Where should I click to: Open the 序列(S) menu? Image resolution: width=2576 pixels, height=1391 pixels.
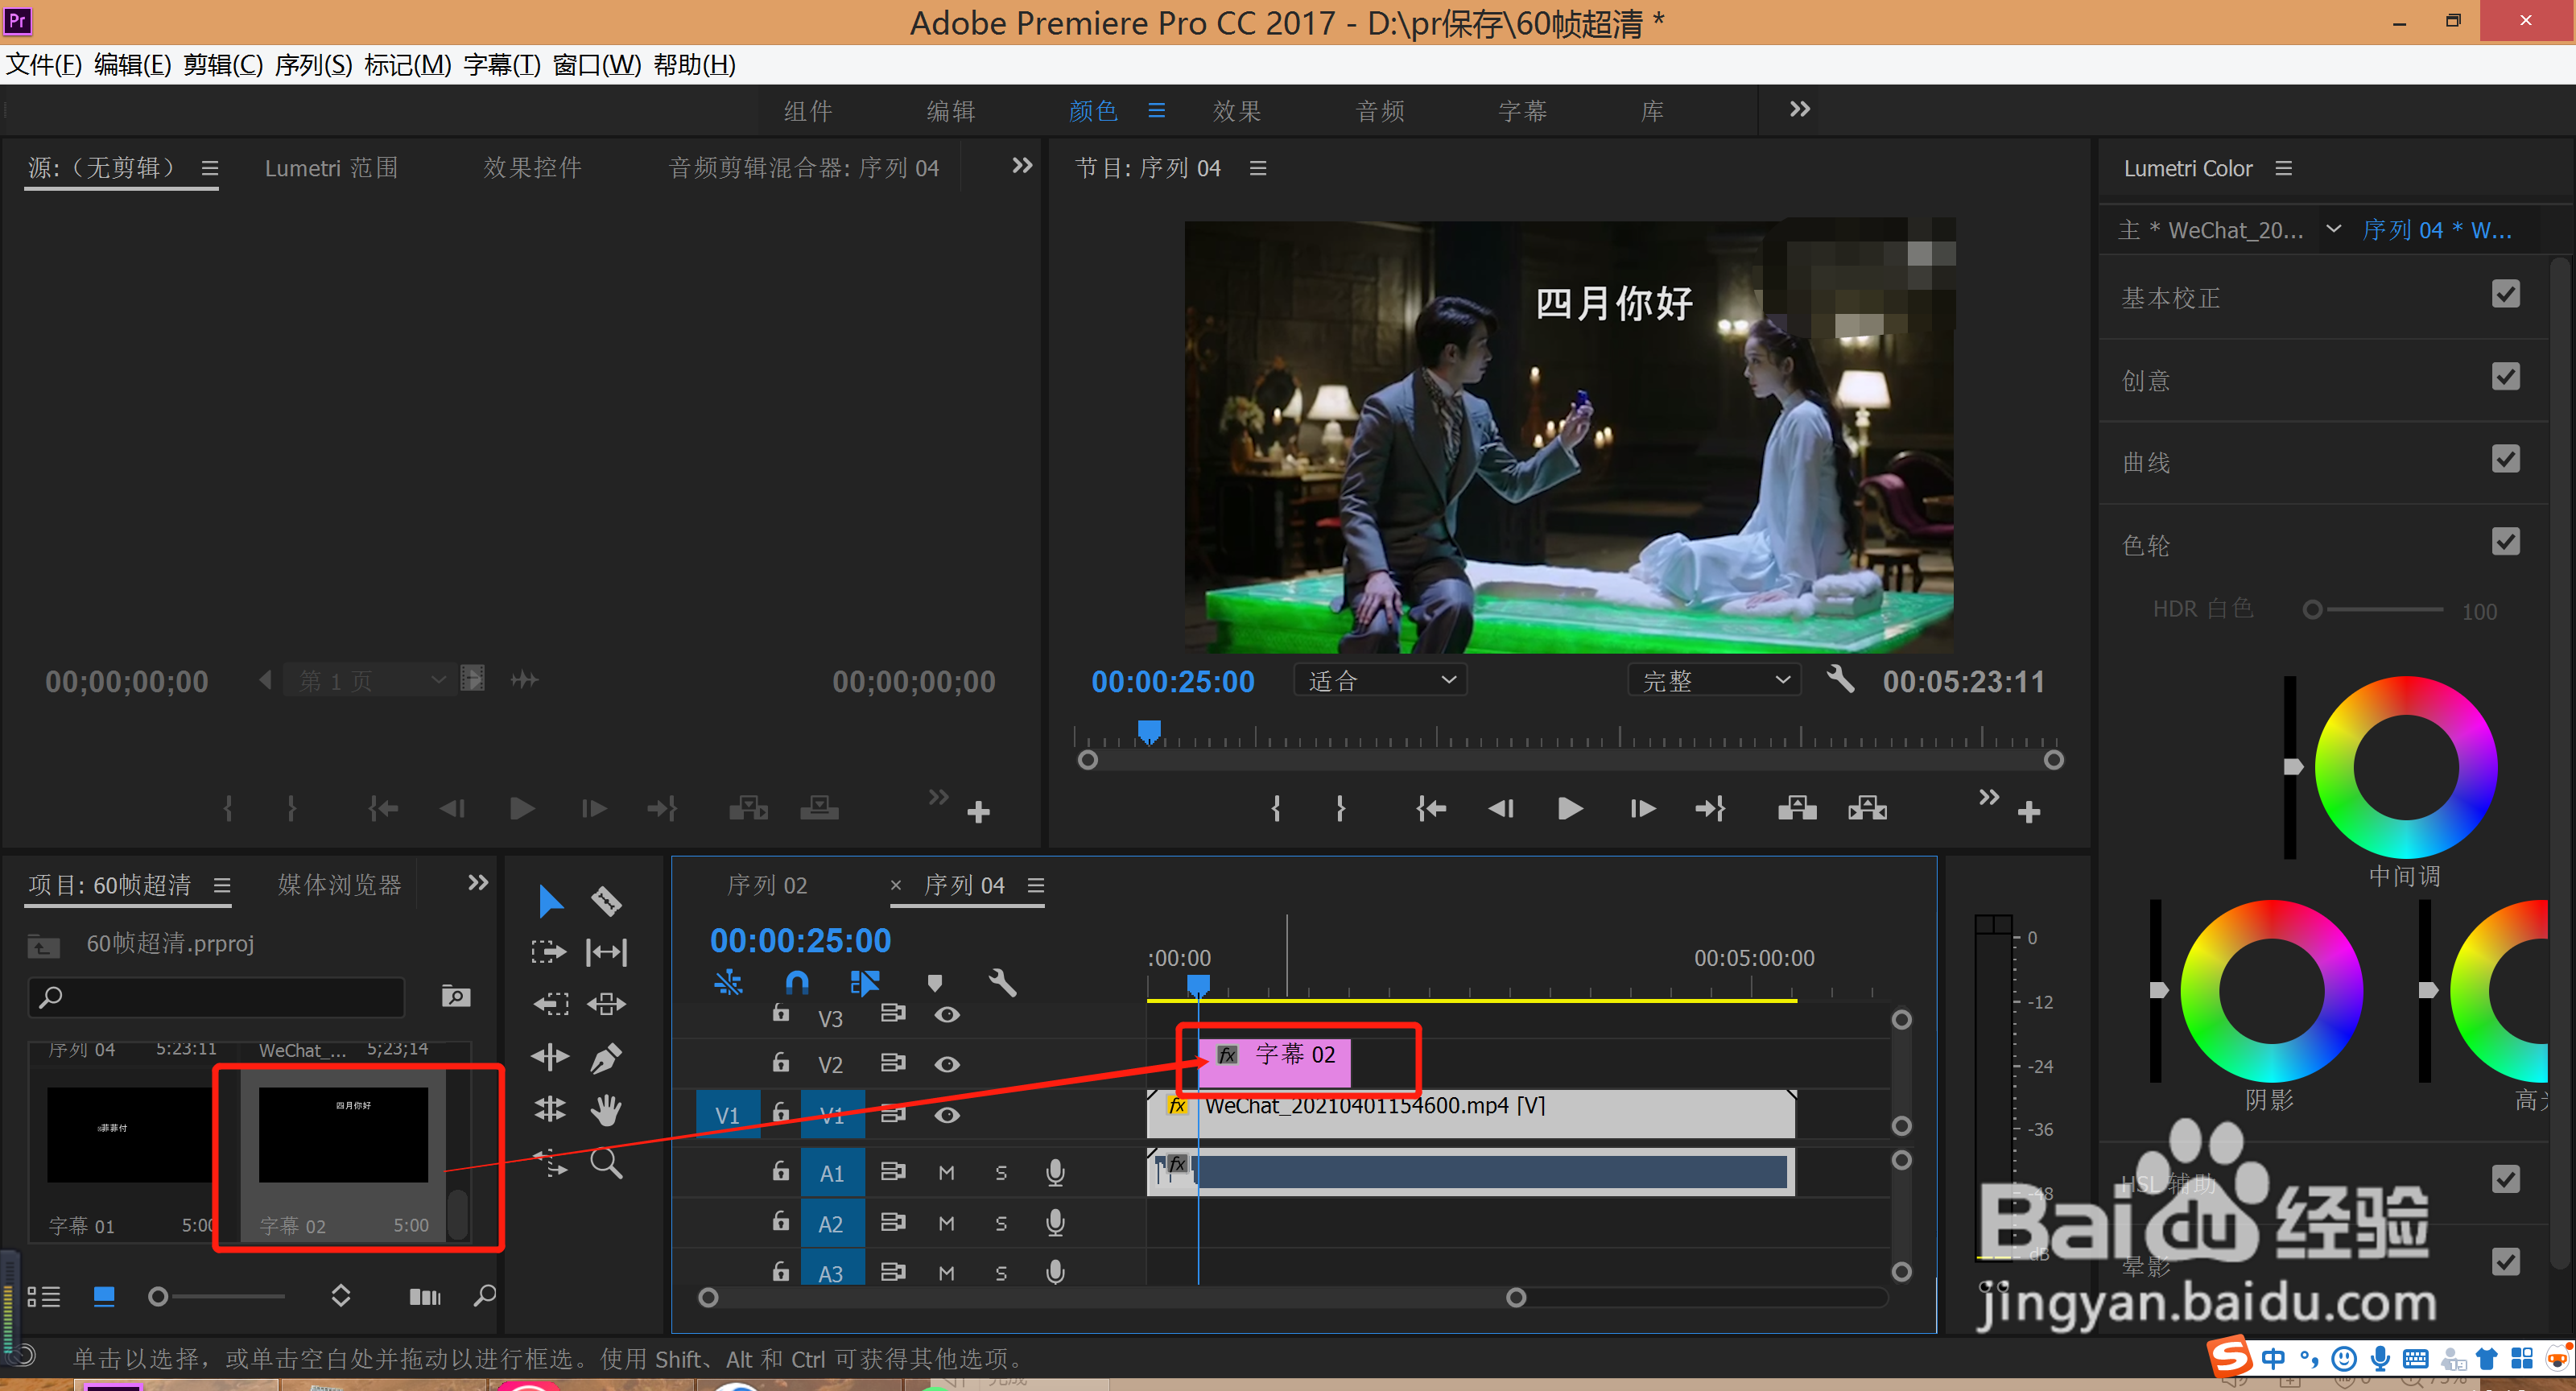[x=313, y=65]
